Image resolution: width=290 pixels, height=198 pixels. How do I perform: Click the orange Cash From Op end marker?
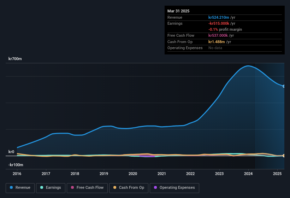tap(284, 156)
